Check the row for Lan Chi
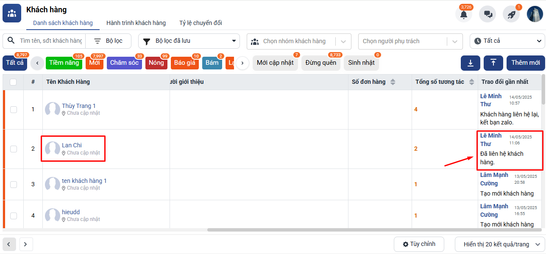 14,149
